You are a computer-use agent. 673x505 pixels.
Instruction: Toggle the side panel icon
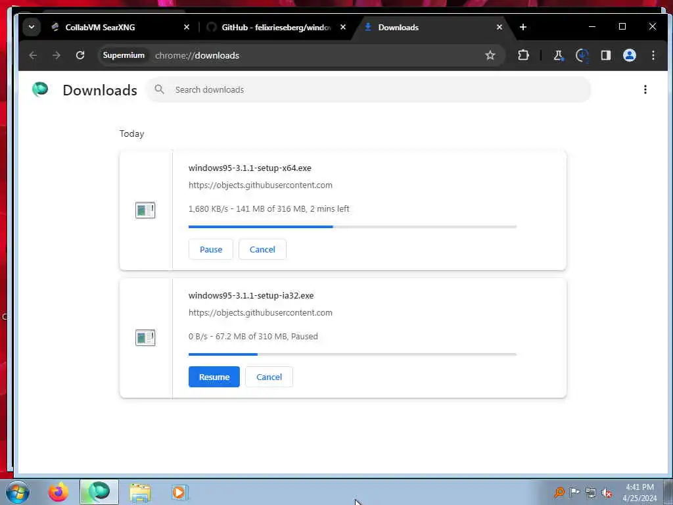pos(605,55)
